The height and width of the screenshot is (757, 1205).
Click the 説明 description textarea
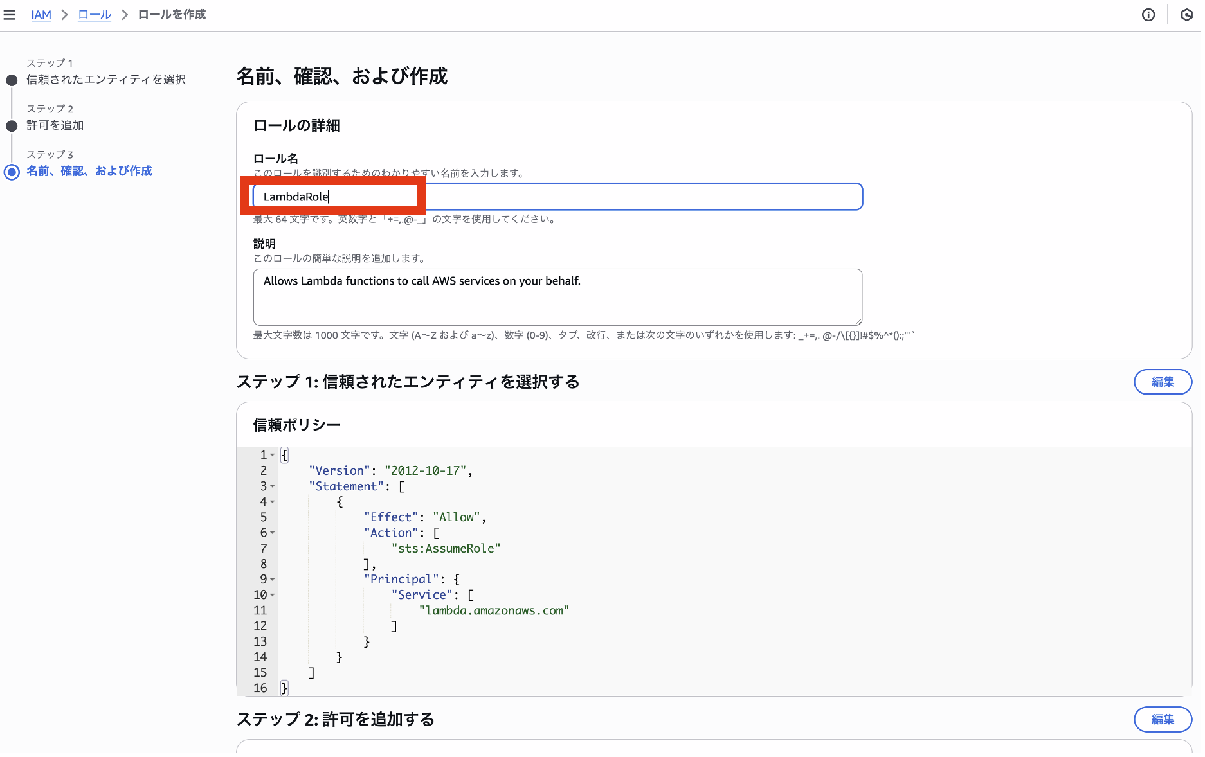(x=557, y=297)
